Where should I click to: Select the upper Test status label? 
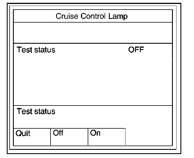[x=36, y=50]
